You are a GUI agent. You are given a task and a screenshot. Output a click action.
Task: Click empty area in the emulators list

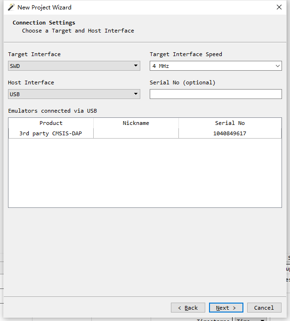click(x=145, y=174)
